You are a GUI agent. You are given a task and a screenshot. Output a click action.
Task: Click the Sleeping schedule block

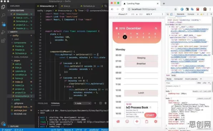141,58
